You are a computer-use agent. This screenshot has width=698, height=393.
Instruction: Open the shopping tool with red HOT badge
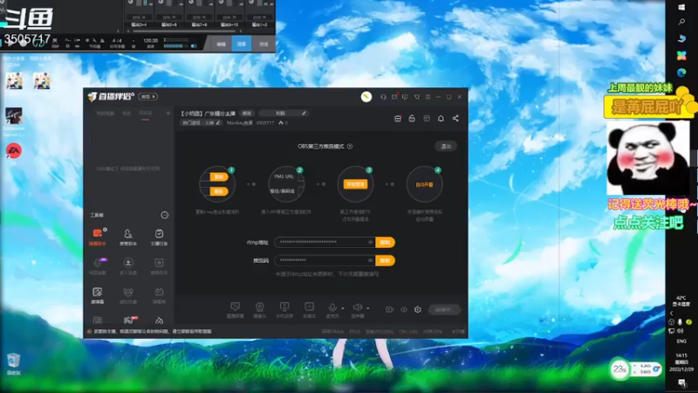point(129,320)
